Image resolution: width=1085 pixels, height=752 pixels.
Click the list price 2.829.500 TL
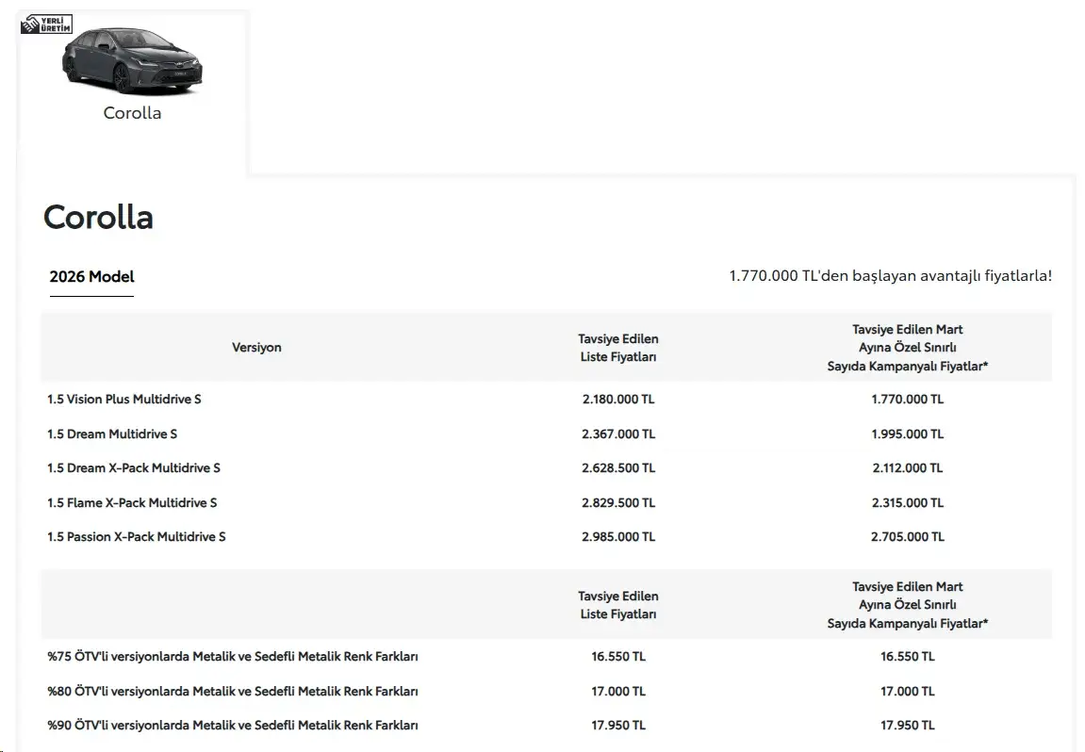click(x=618, y=502)
